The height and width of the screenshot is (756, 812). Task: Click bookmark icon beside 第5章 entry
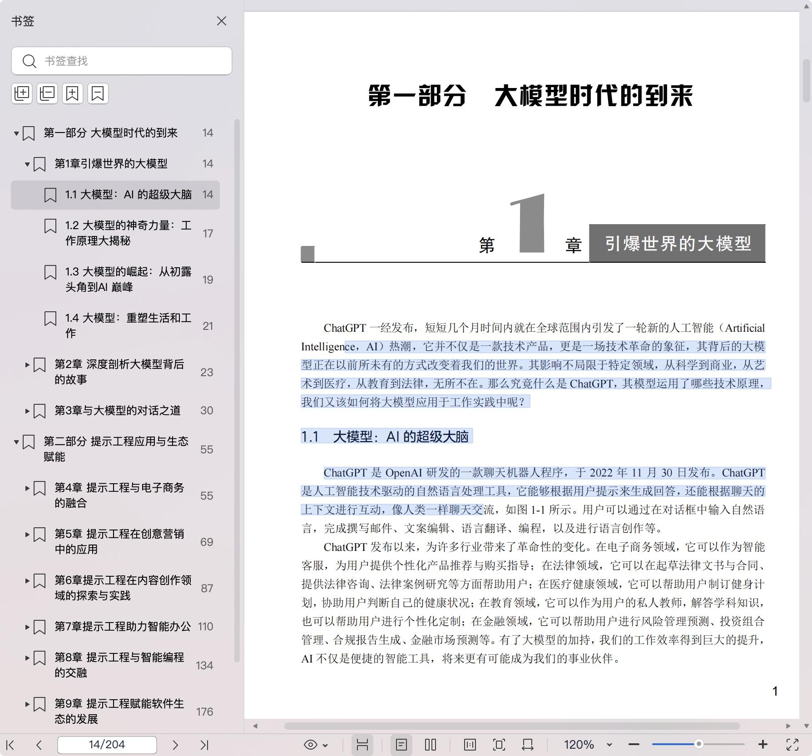click(x=40, y=535)
